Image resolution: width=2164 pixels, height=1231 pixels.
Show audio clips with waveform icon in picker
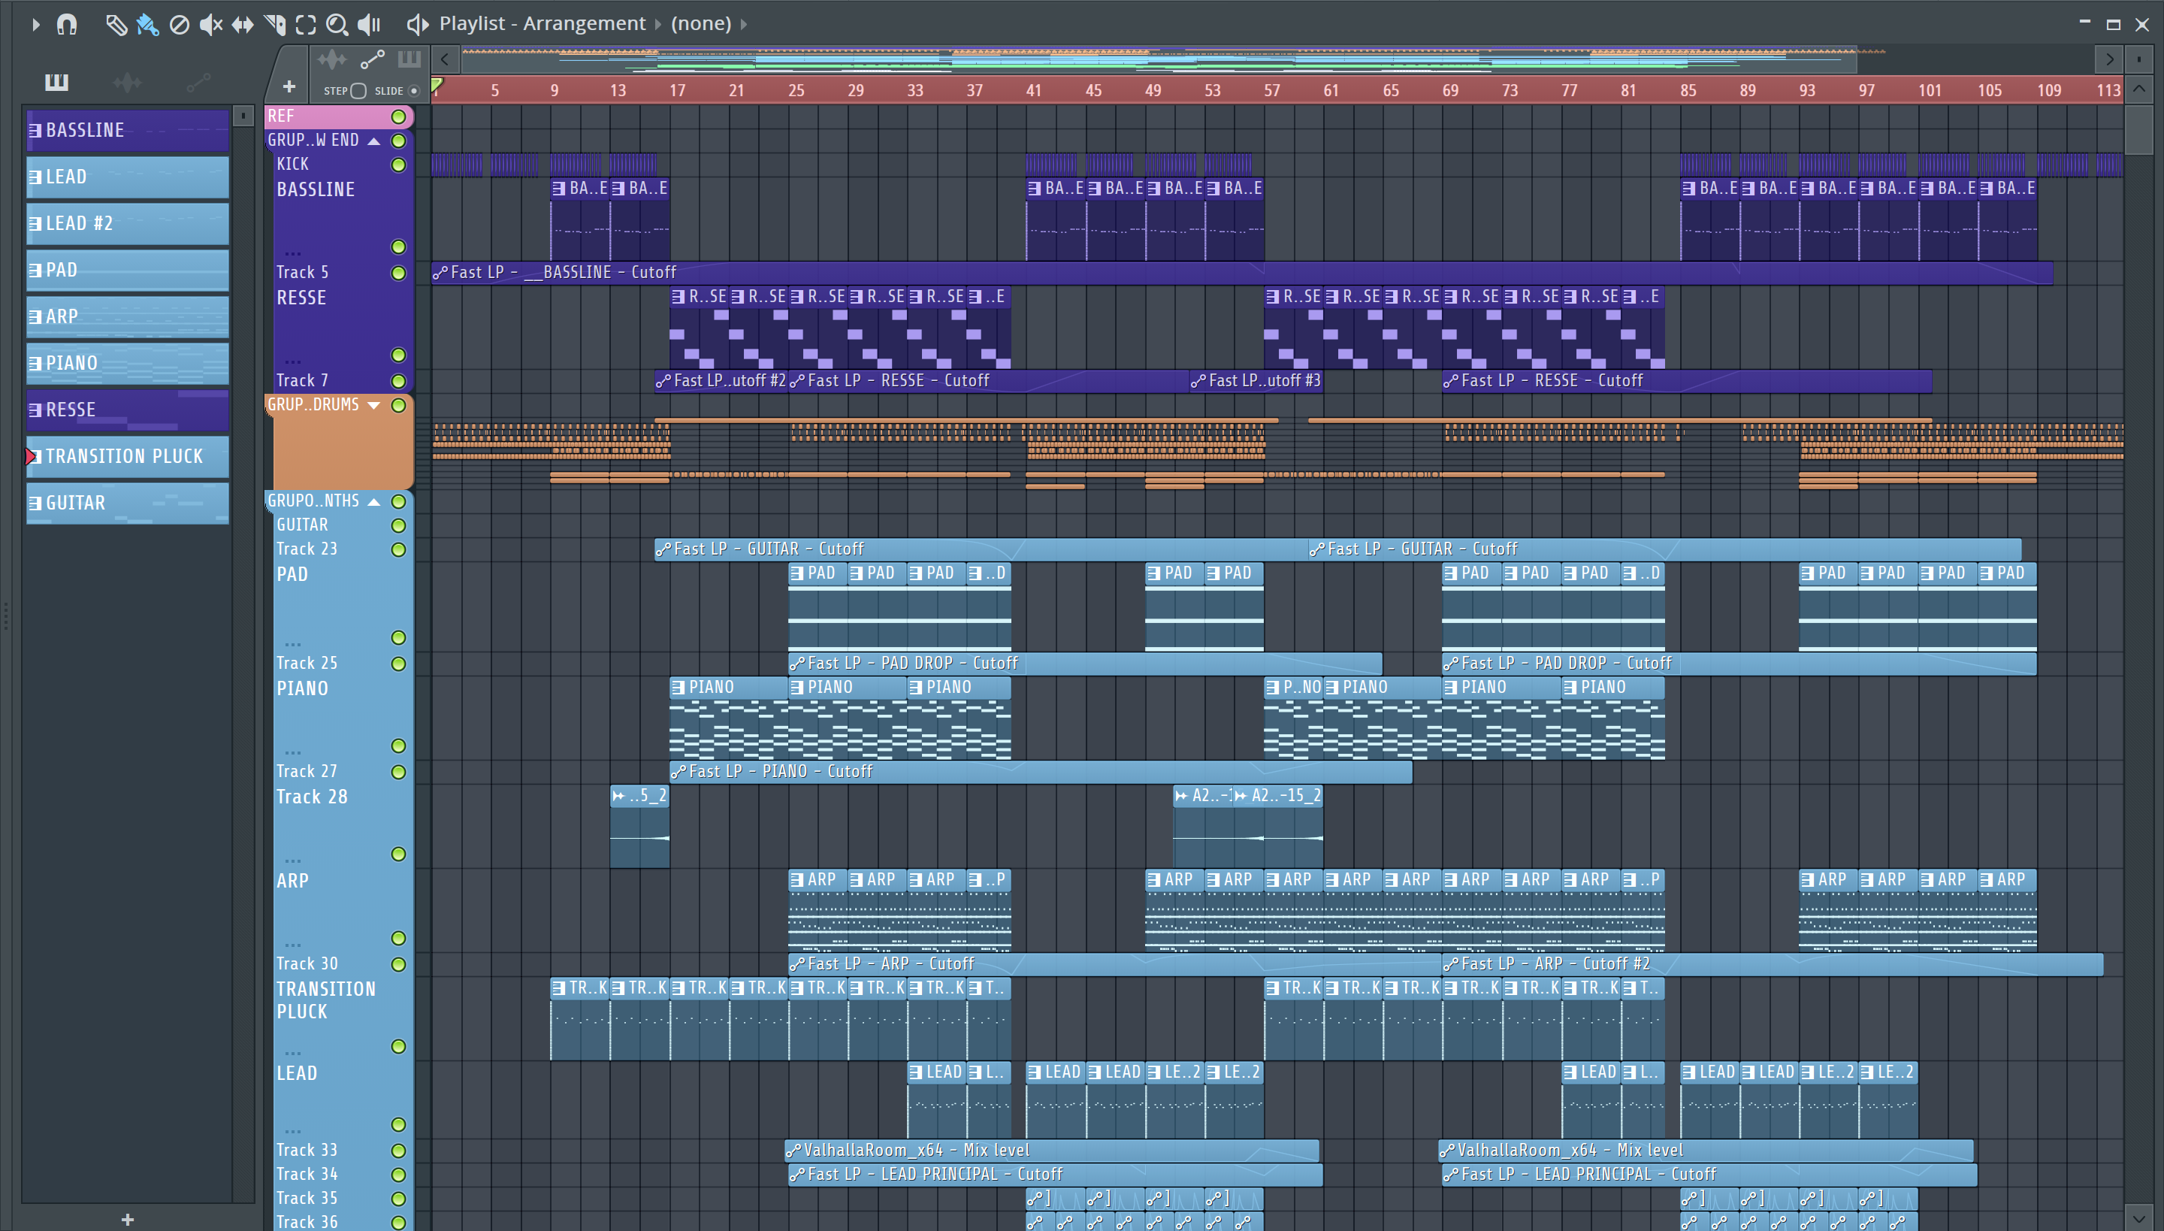click(x=127, y=82)
